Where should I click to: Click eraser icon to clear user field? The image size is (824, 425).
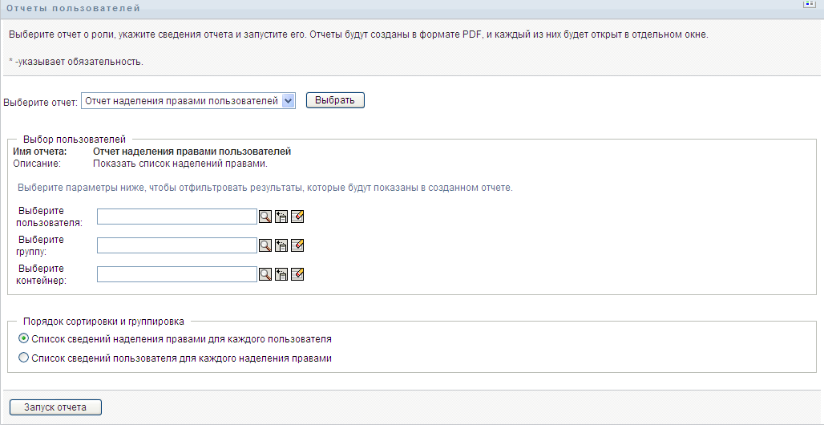tap(297, 217)
